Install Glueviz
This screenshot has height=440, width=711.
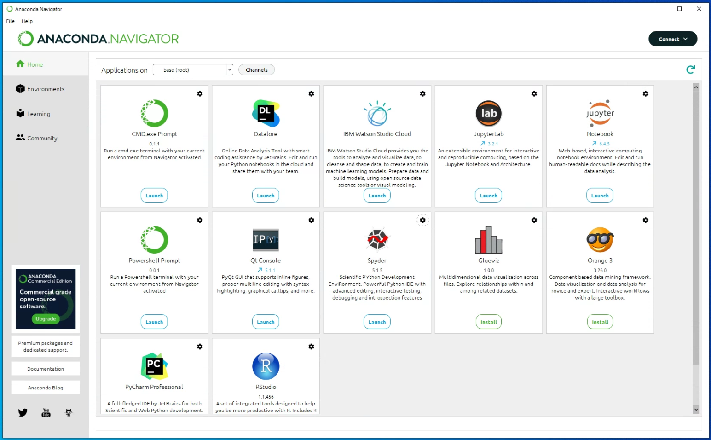488,322
